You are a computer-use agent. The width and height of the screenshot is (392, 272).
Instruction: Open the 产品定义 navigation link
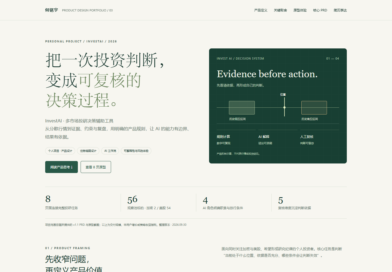click(x=261, y=10)
